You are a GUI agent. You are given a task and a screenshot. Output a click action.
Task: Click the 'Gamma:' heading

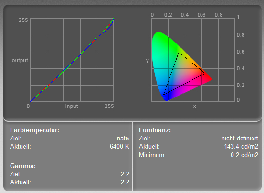point(23,166)
